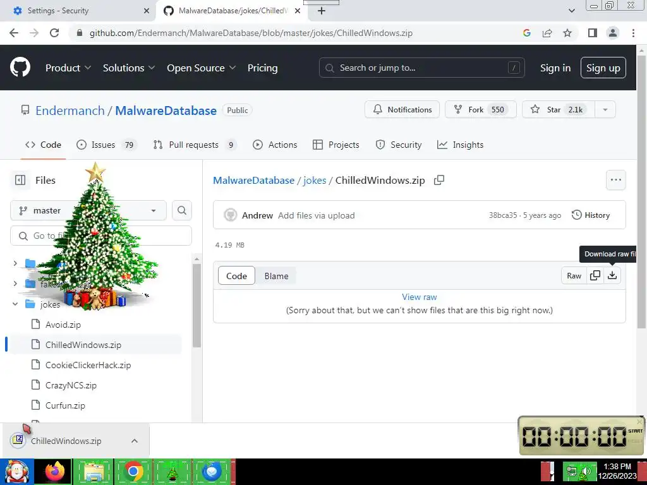Click the Sign in link
Viewport: 647px width, 485px height.
pyautogui.click(x=555, y=68)
